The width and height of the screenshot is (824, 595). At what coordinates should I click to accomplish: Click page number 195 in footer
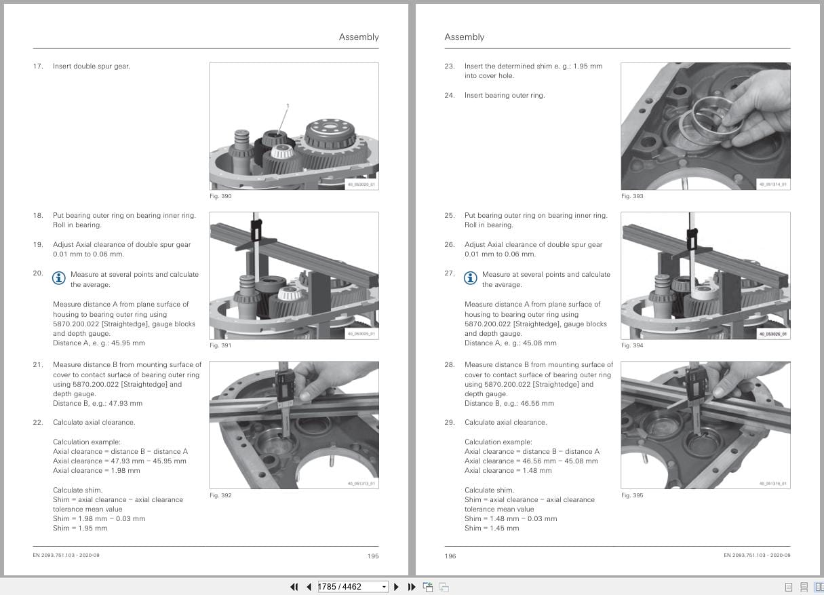point(373,556)
